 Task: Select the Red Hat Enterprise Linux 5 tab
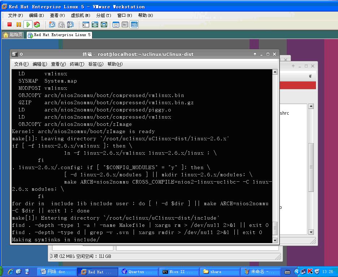[60, 35]
